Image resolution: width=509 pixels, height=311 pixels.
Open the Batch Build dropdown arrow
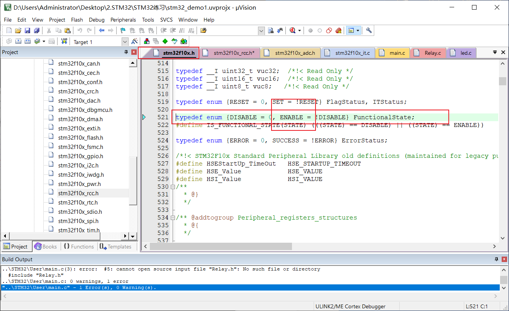coord(44,41)
